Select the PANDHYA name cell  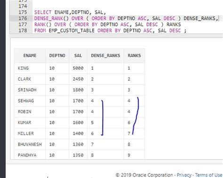pyautogui.click(x=27, y=155)
